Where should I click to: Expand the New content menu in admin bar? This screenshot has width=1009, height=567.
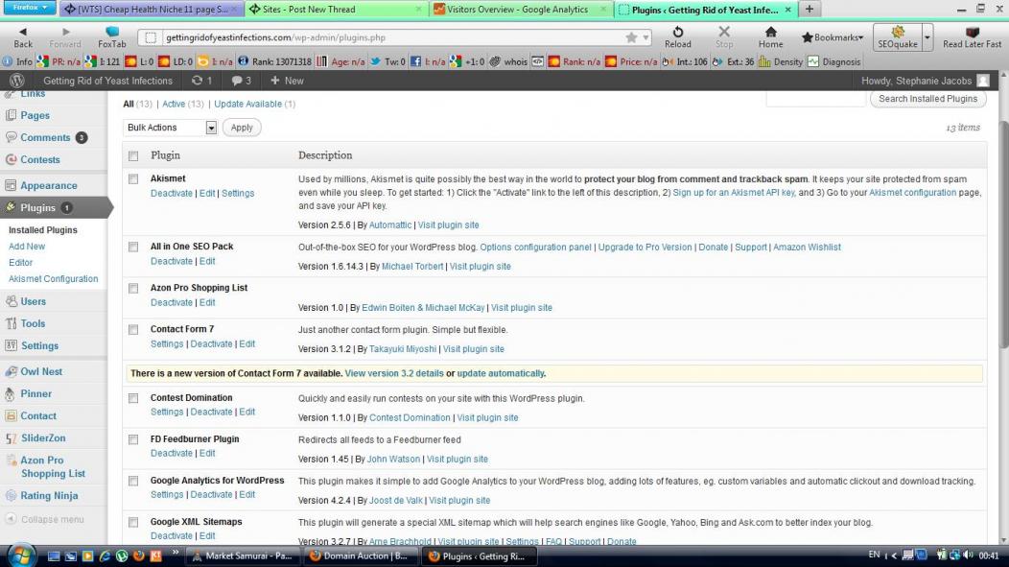(287, 81)
